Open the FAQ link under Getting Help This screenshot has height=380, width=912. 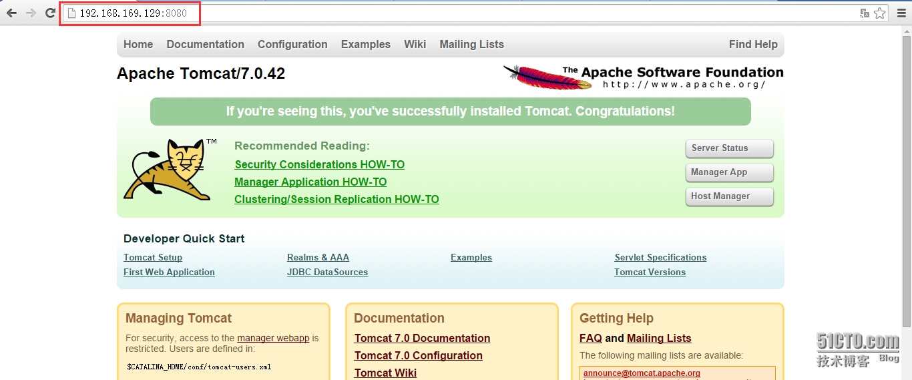pyautogui.click(x=590, y=338)
